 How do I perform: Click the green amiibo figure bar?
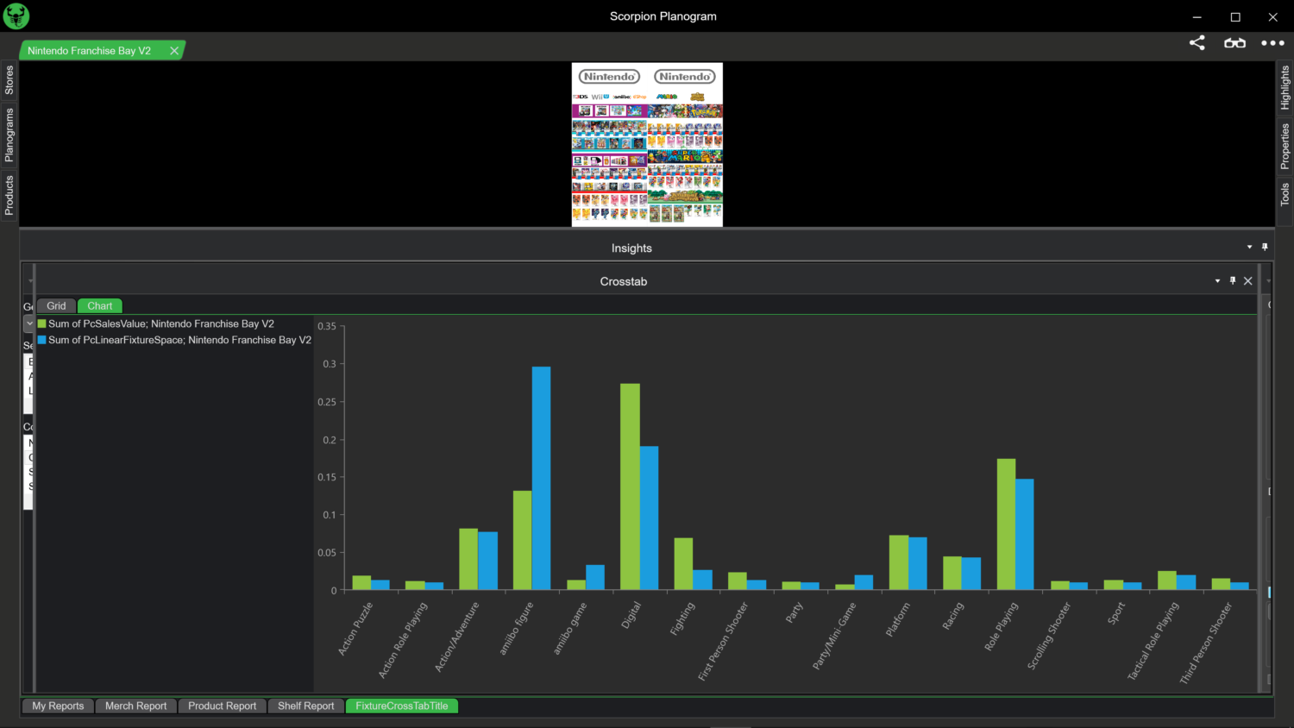pos(522,541)
